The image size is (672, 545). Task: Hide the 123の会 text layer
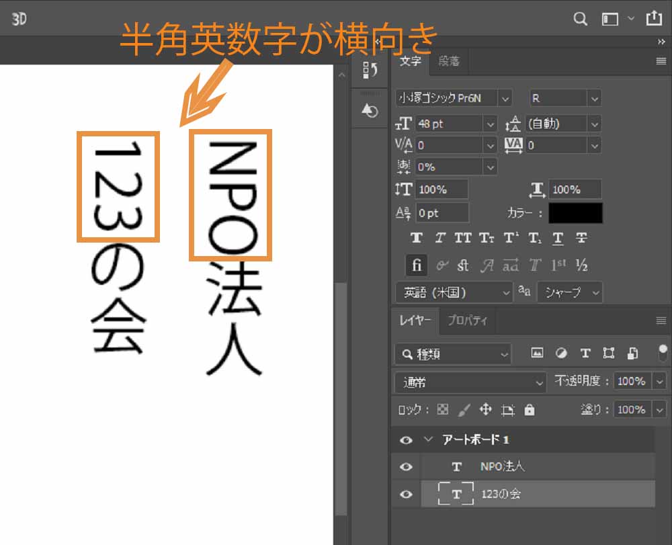tap(406, 494)
